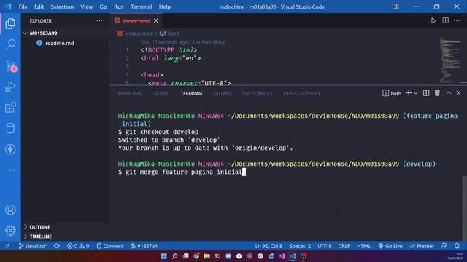Collapse the M01S03A99 folder

click(65, 33)
